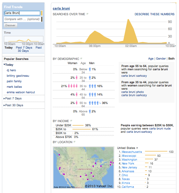Select the Past 7 Days time range
179x193 pixels.
coord(24,48)
